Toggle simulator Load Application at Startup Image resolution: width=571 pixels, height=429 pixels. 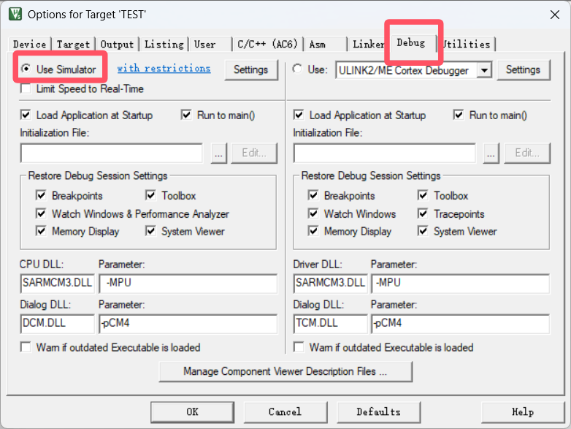click(x=26, y=115)
